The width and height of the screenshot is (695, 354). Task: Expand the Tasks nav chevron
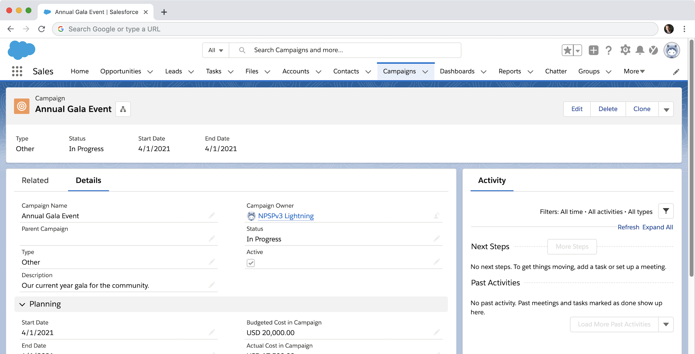(230, 72)
